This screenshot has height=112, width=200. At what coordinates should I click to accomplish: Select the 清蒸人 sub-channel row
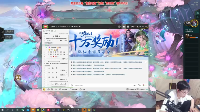click(55, 75)
